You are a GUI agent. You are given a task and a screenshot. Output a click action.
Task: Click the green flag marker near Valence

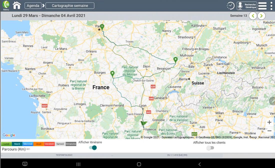coord(144,123)
